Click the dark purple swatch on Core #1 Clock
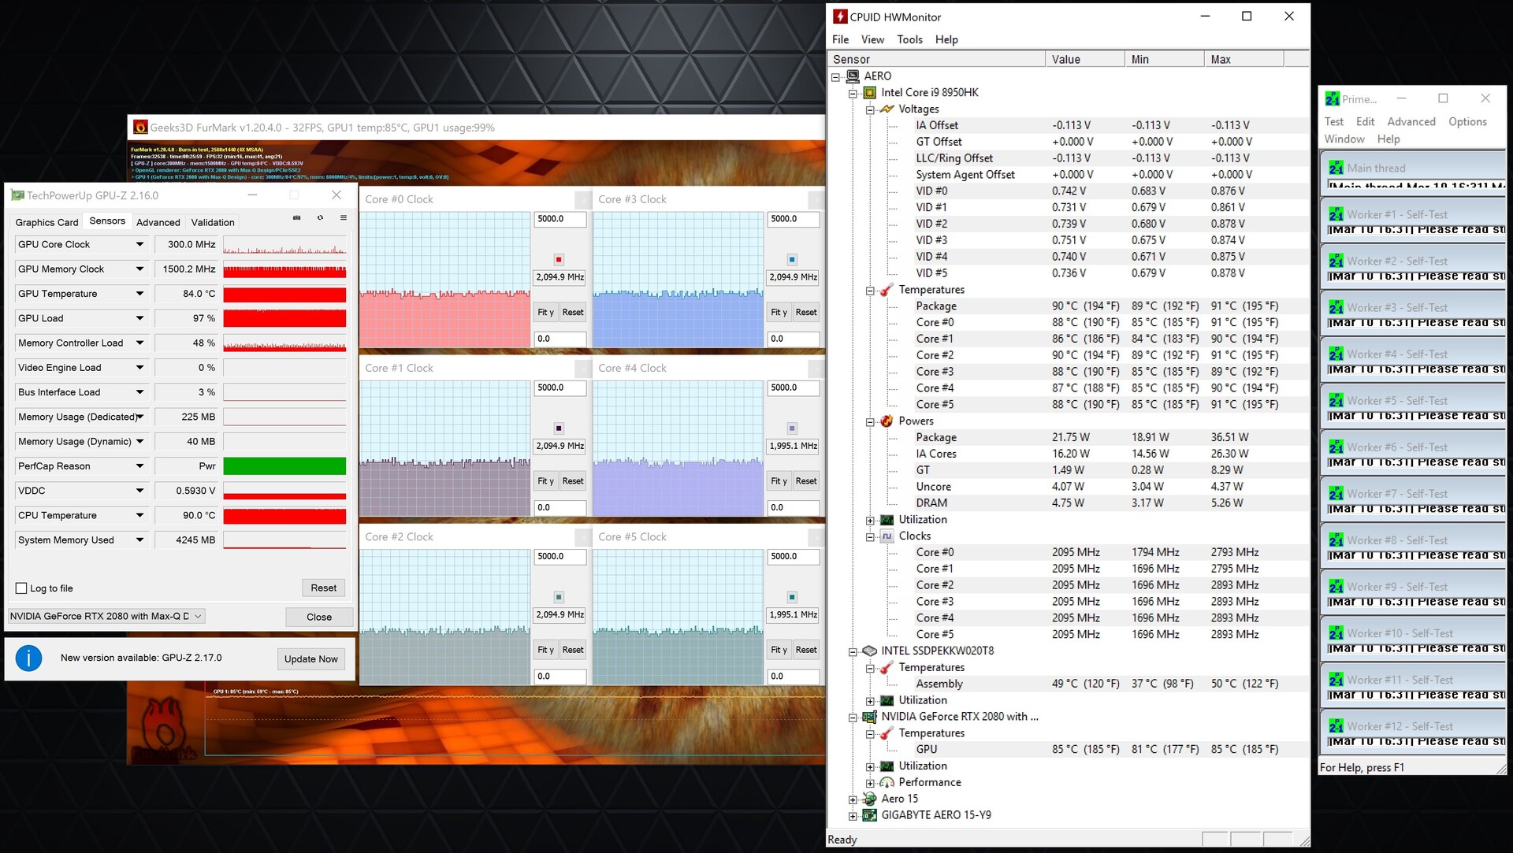Viewport: 1513px width, 853px height. coord(559,428)
